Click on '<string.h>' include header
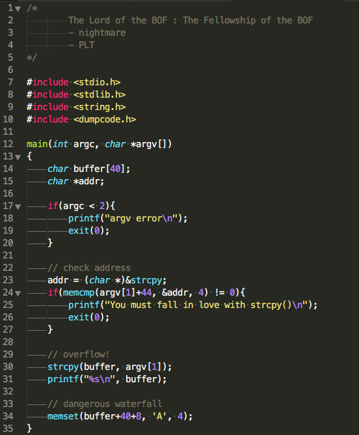Image resolution: width=359 pixels, height=435 pixels. 100,107
